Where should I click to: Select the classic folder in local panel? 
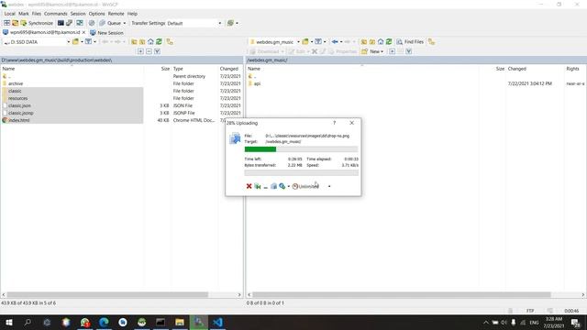coord(15,91)
